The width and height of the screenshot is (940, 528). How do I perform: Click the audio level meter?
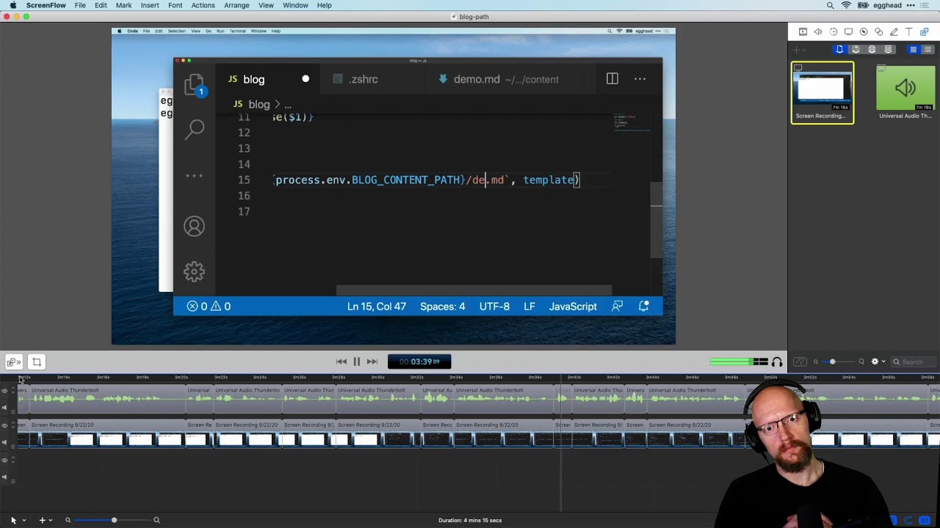pyautogui.click(x=738, y=362)
